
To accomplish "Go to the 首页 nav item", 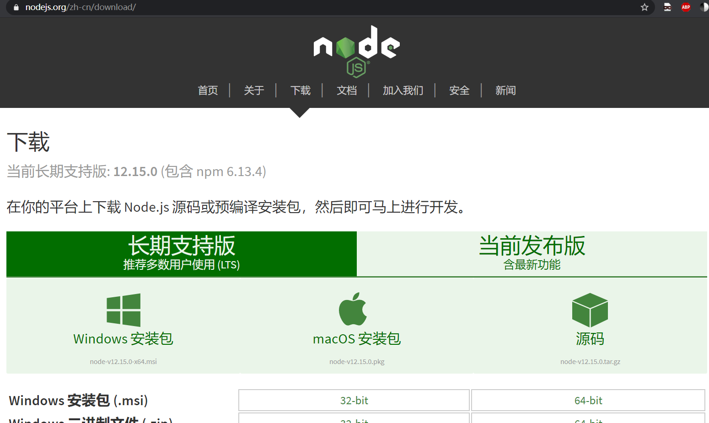I will coord(208,91).
